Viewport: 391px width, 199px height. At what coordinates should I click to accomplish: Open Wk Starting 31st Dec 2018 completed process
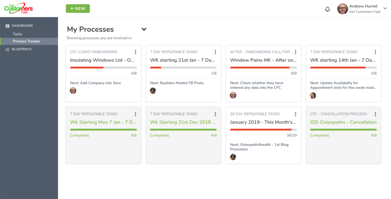(183, 122)
